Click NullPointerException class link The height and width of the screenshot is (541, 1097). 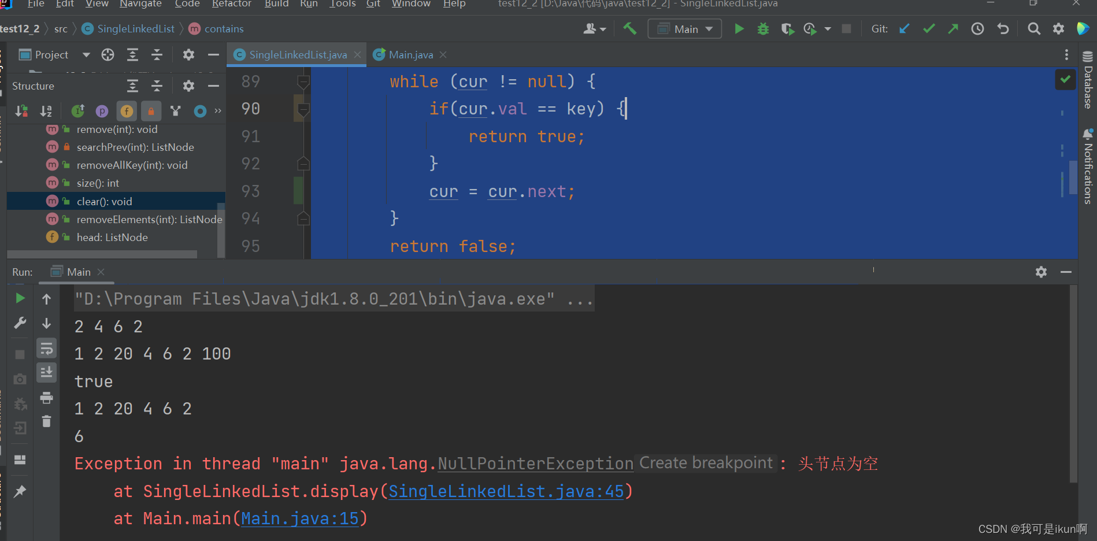[x=536, y=464]
